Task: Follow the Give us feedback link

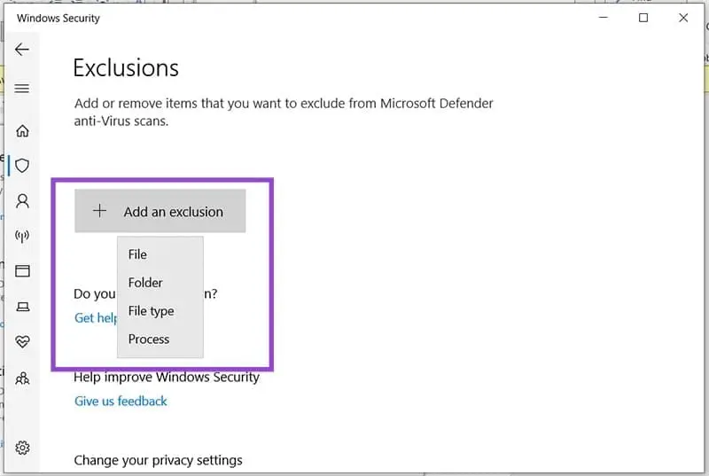Action: pos(121,401)
